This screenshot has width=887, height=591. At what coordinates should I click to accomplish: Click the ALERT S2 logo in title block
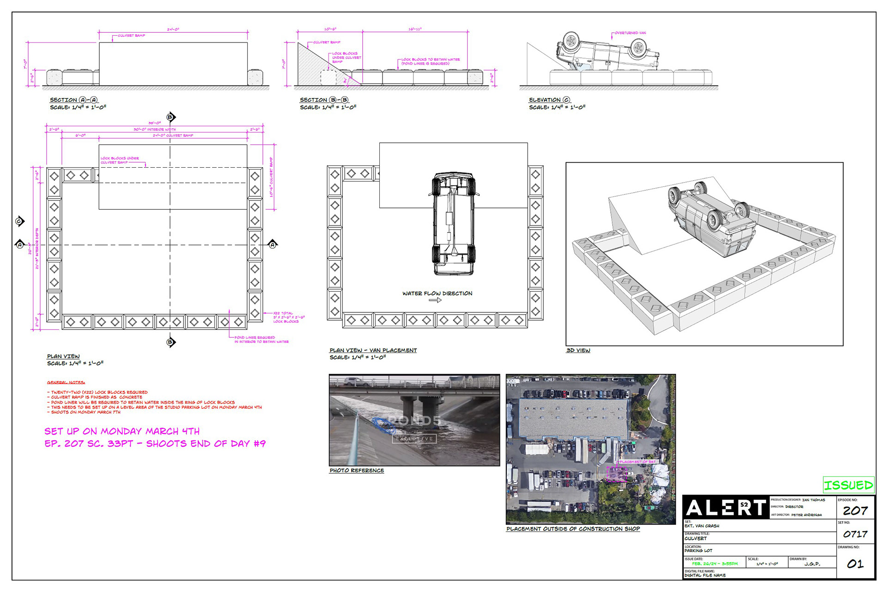click(x=726, y=507)
